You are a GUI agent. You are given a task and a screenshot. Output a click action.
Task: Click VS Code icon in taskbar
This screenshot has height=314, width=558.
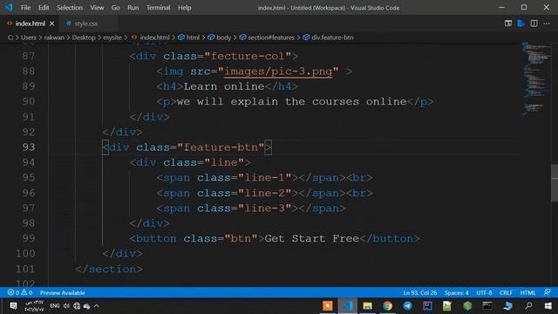348,306
